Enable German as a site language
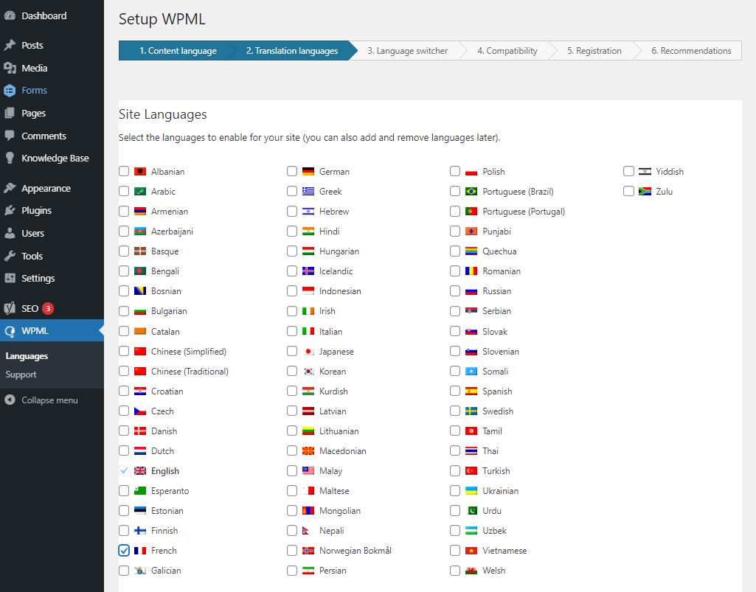Image resolution: width=756 pixels, height=592 pixels. coord(292,170)
